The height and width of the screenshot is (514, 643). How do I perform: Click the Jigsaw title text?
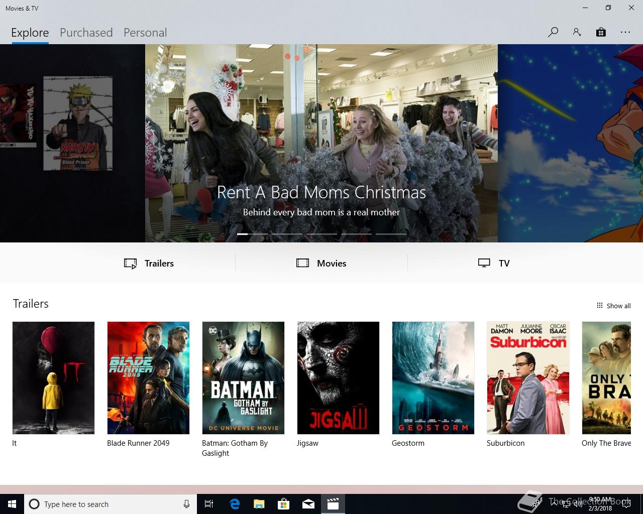[x=307, y=443]
